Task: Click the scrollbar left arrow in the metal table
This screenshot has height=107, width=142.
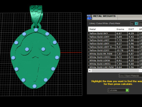Action: click(x=90, y=71)
